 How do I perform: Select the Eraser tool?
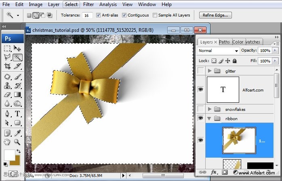click(7, 95)
